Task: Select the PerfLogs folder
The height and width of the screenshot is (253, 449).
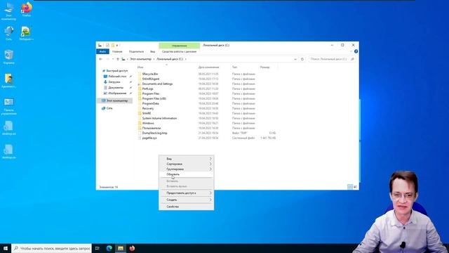Action: 147,89
